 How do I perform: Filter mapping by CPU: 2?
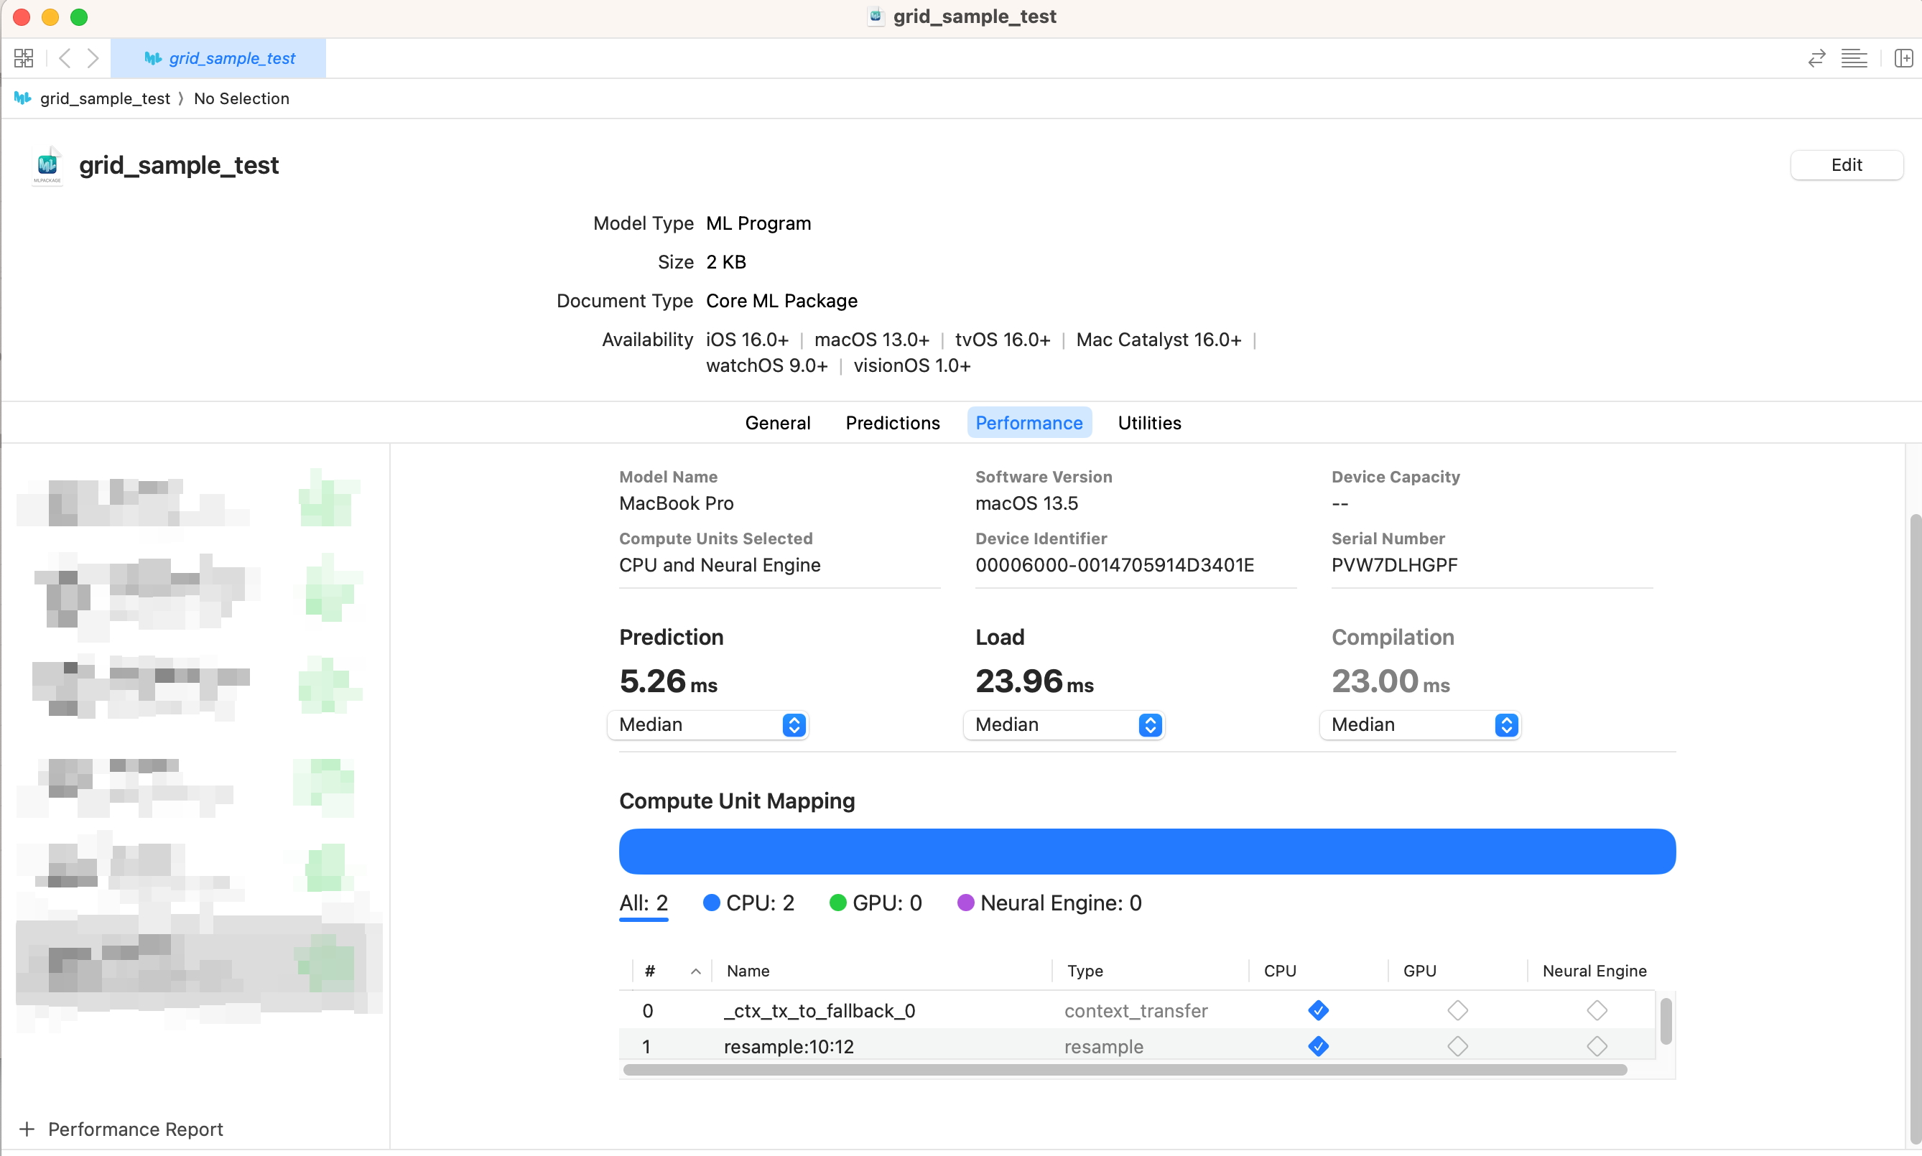748,903
